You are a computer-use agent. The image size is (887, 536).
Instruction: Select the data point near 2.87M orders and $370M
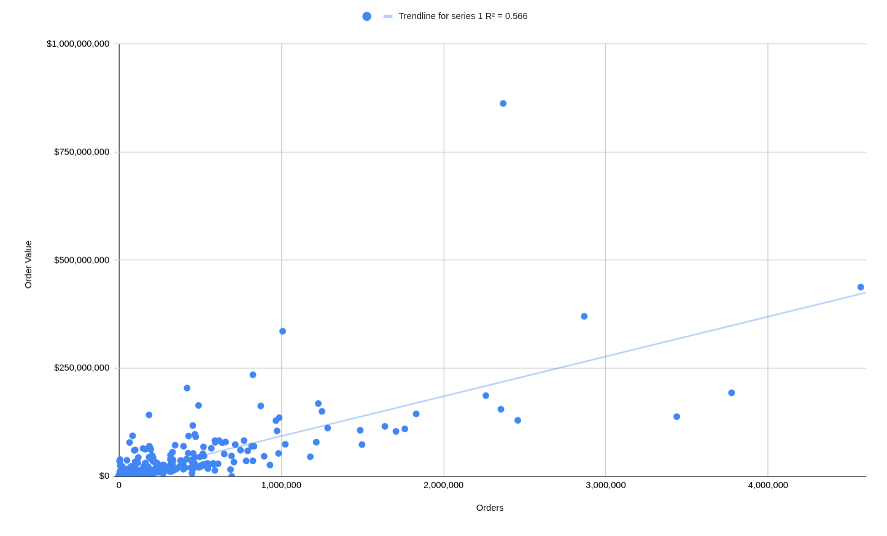(x=584, y=316)
